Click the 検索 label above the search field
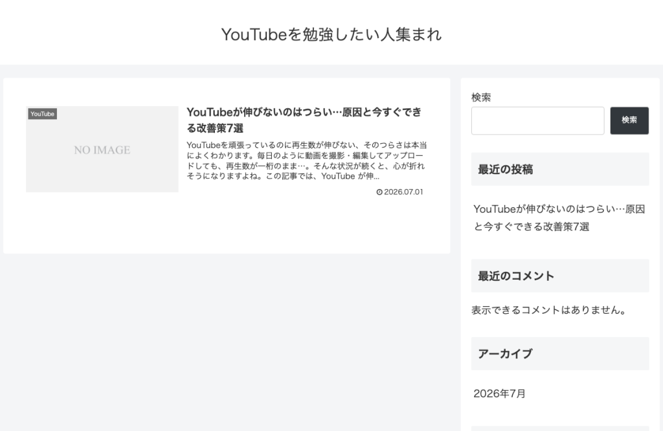Viewport: 663px width, 431px height. pos(481,98)
